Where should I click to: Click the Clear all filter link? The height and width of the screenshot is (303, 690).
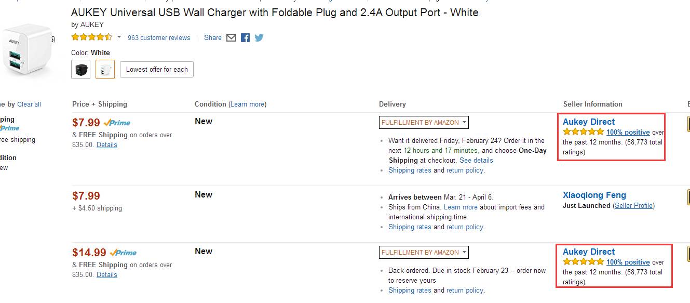click(29, 104)
